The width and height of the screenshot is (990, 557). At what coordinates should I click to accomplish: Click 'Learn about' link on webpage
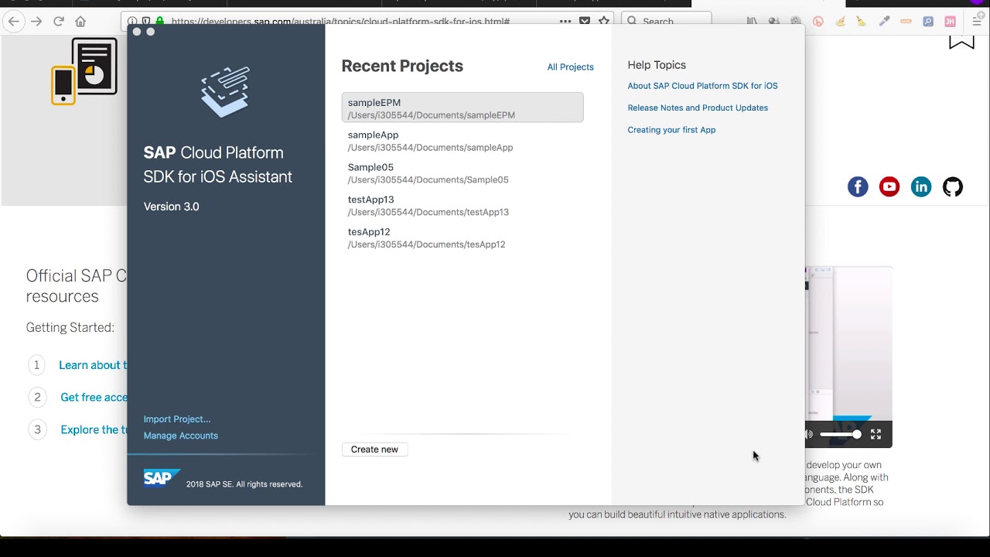tap(93, 365)
